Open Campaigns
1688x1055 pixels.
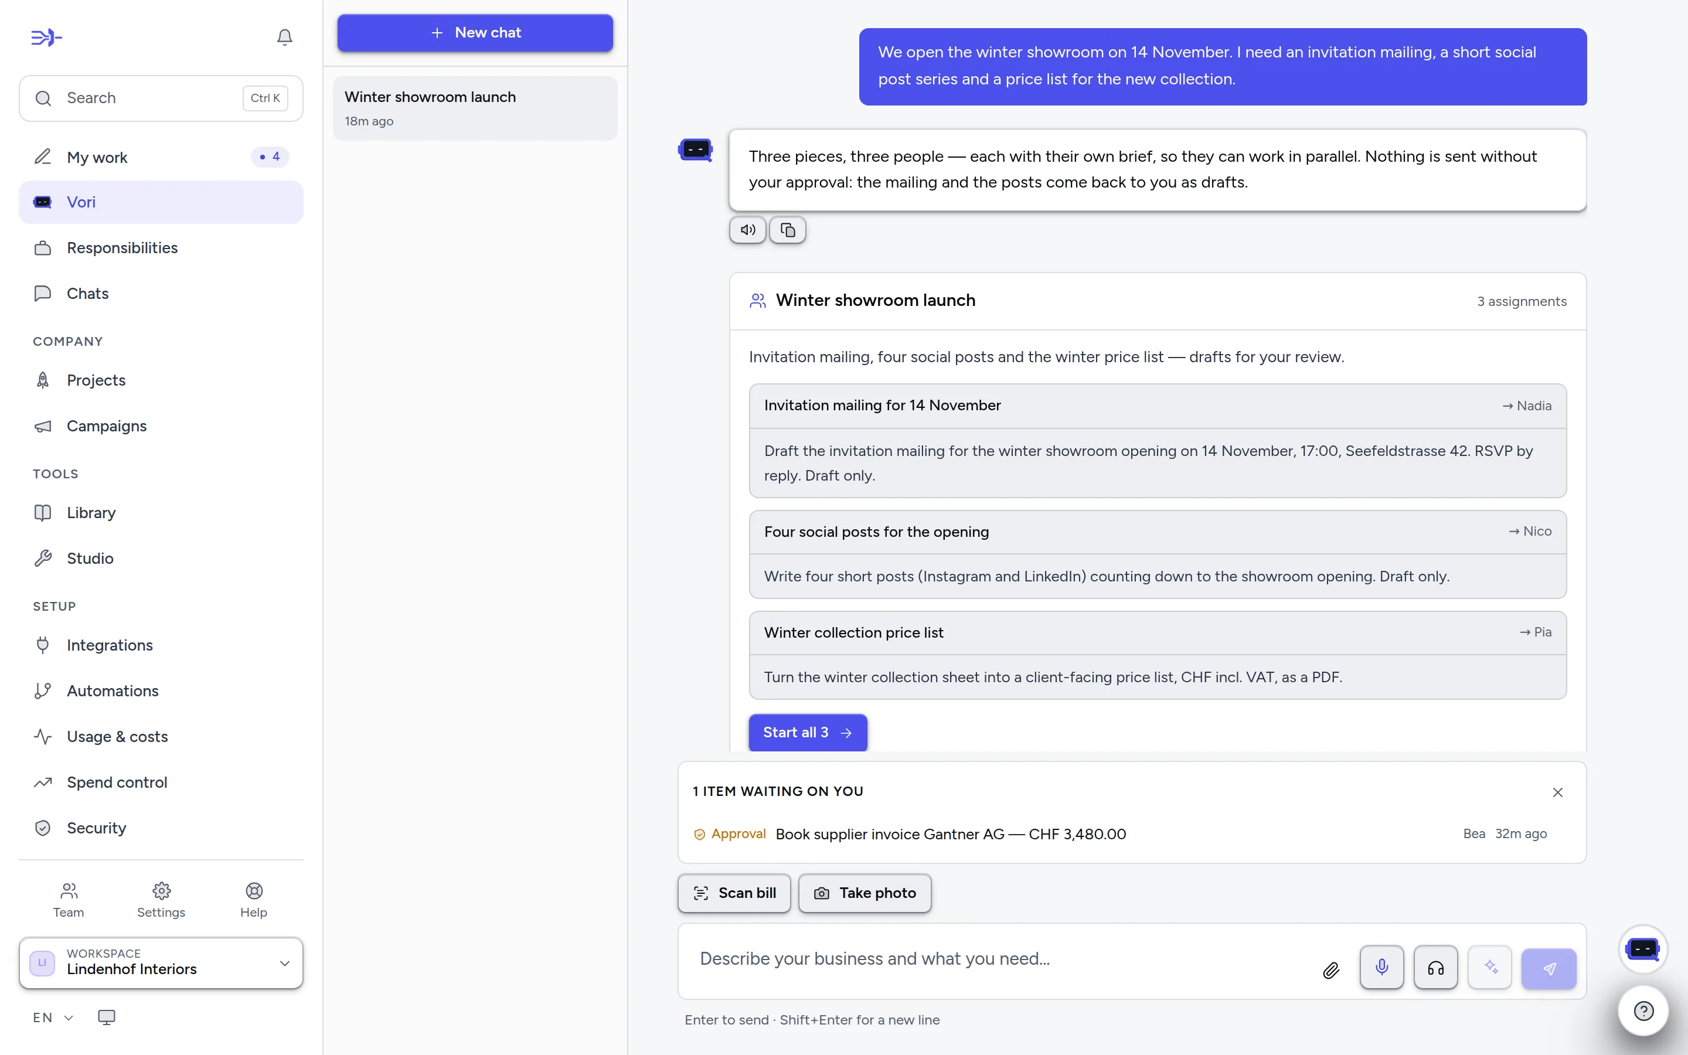click(161, 426)
